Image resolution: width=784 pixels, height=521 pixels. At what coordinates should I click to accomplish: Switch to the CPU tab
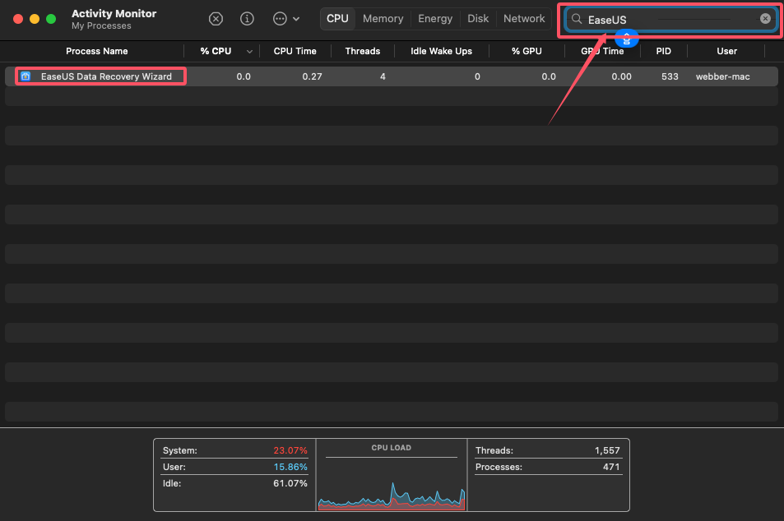point(337,18)
